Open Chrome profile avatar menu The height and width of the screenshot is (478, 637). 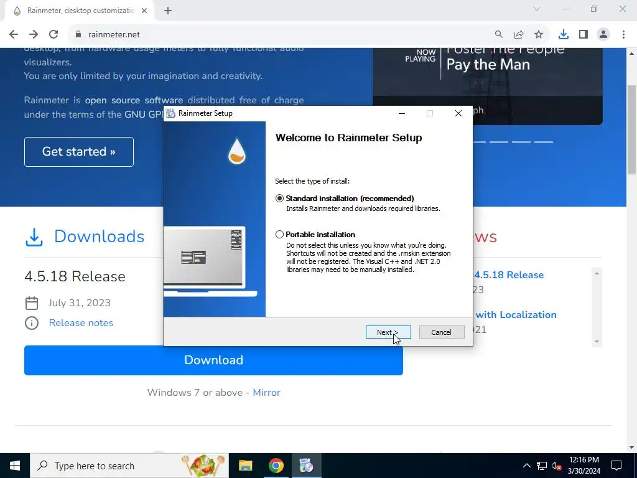(x=603, y=35)
